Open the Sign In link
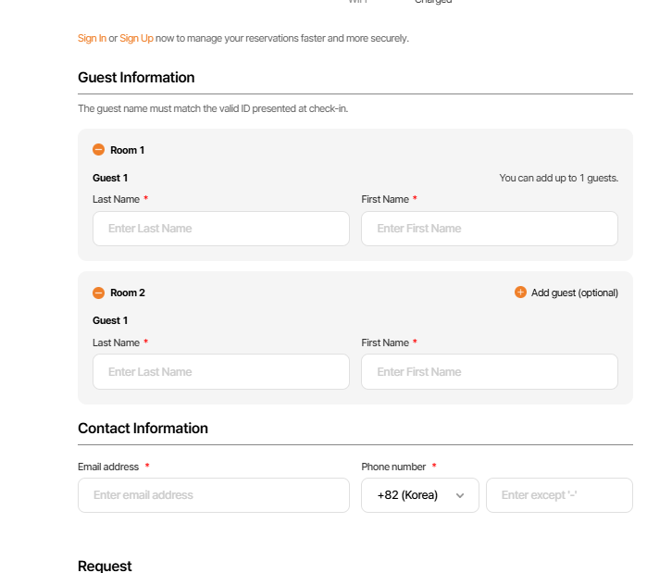 pyautogui.click(x=92, y=38)
